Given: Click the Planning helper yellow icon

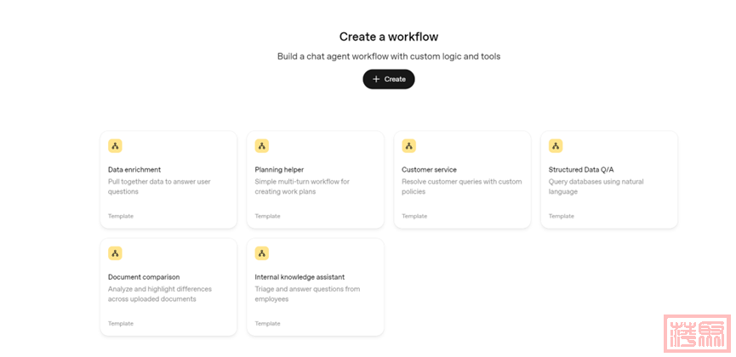Looking at the screenshot, I should coord(262,145).
